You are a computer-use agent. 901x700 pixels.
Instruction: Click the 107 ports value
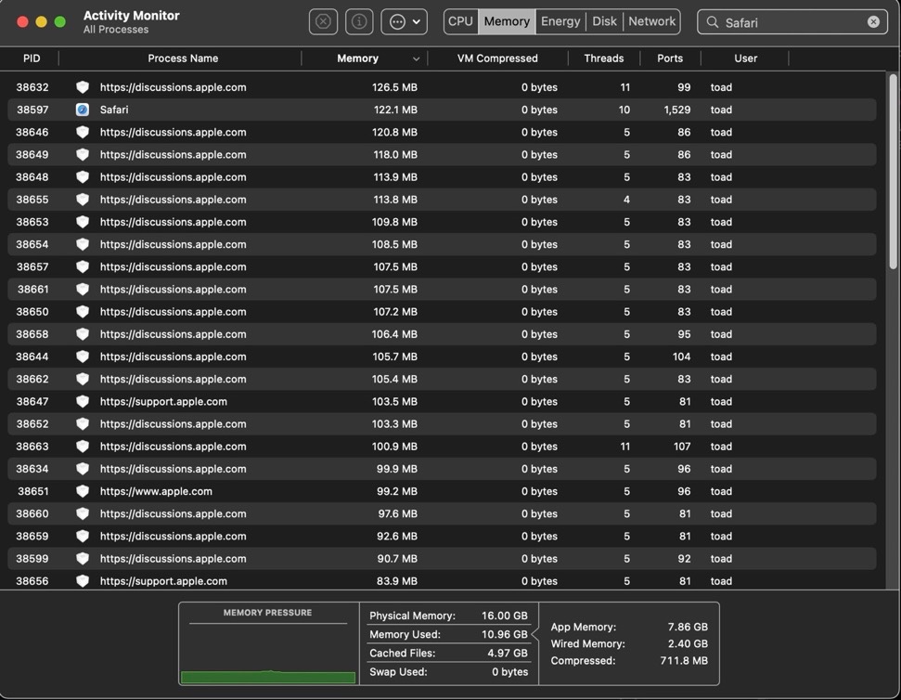tap(681, 446)
